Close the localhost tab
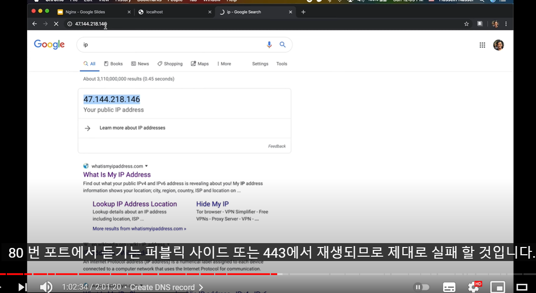 coord(210,12)
